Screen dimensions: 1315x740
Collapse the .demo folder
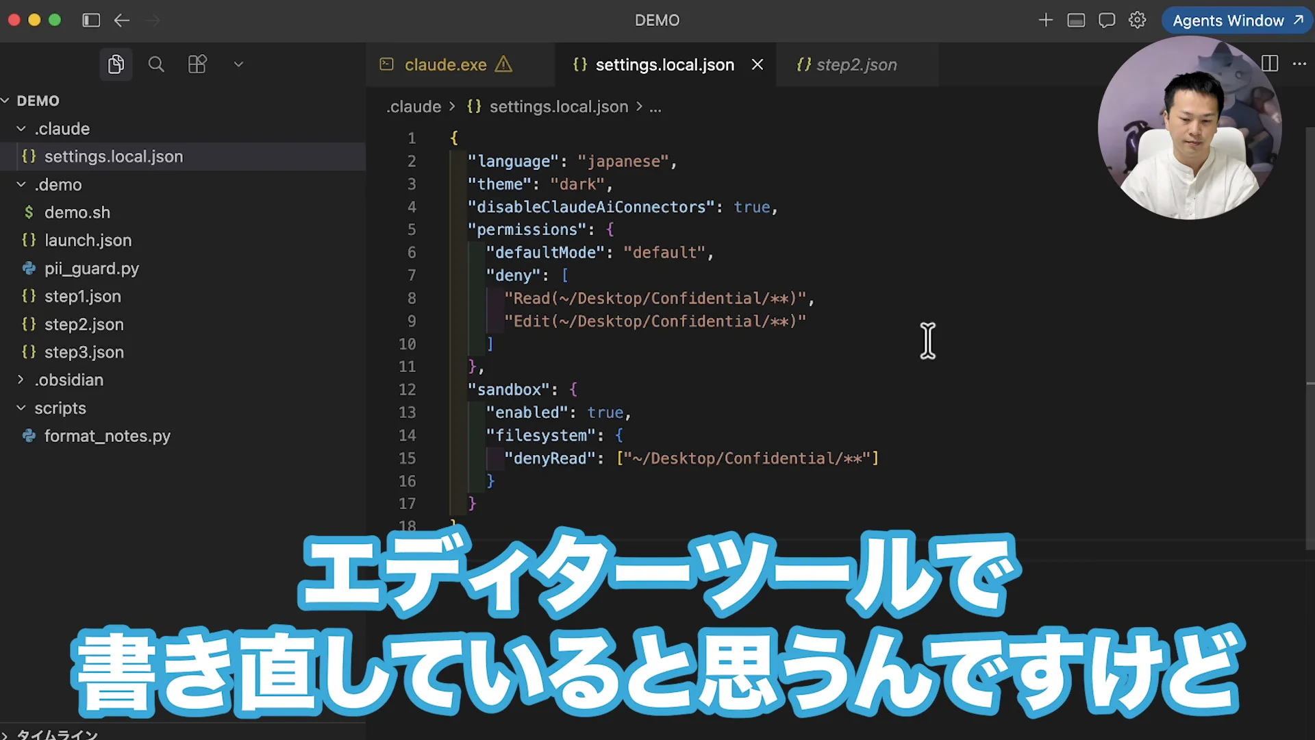[x=183, y=185]
